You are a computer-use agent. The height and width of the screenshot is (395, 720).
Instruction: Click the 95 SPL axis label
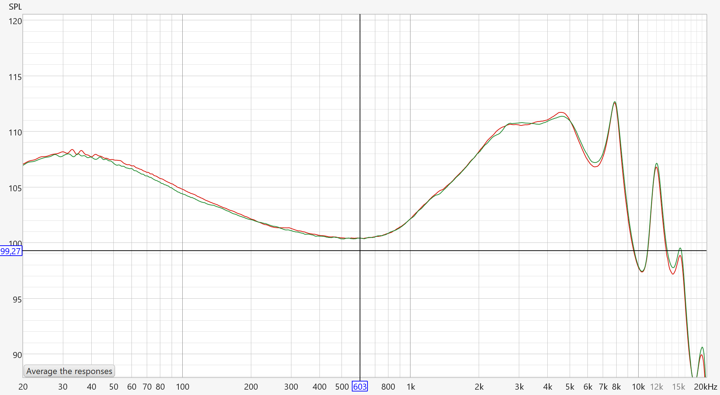point(17,300)
